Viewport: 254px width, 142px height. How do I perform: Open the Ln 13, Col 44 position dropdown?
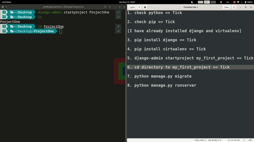237,140
